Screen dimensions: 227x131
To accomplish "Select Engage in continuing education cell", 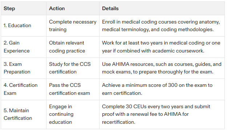I will (x=73, y=114).
